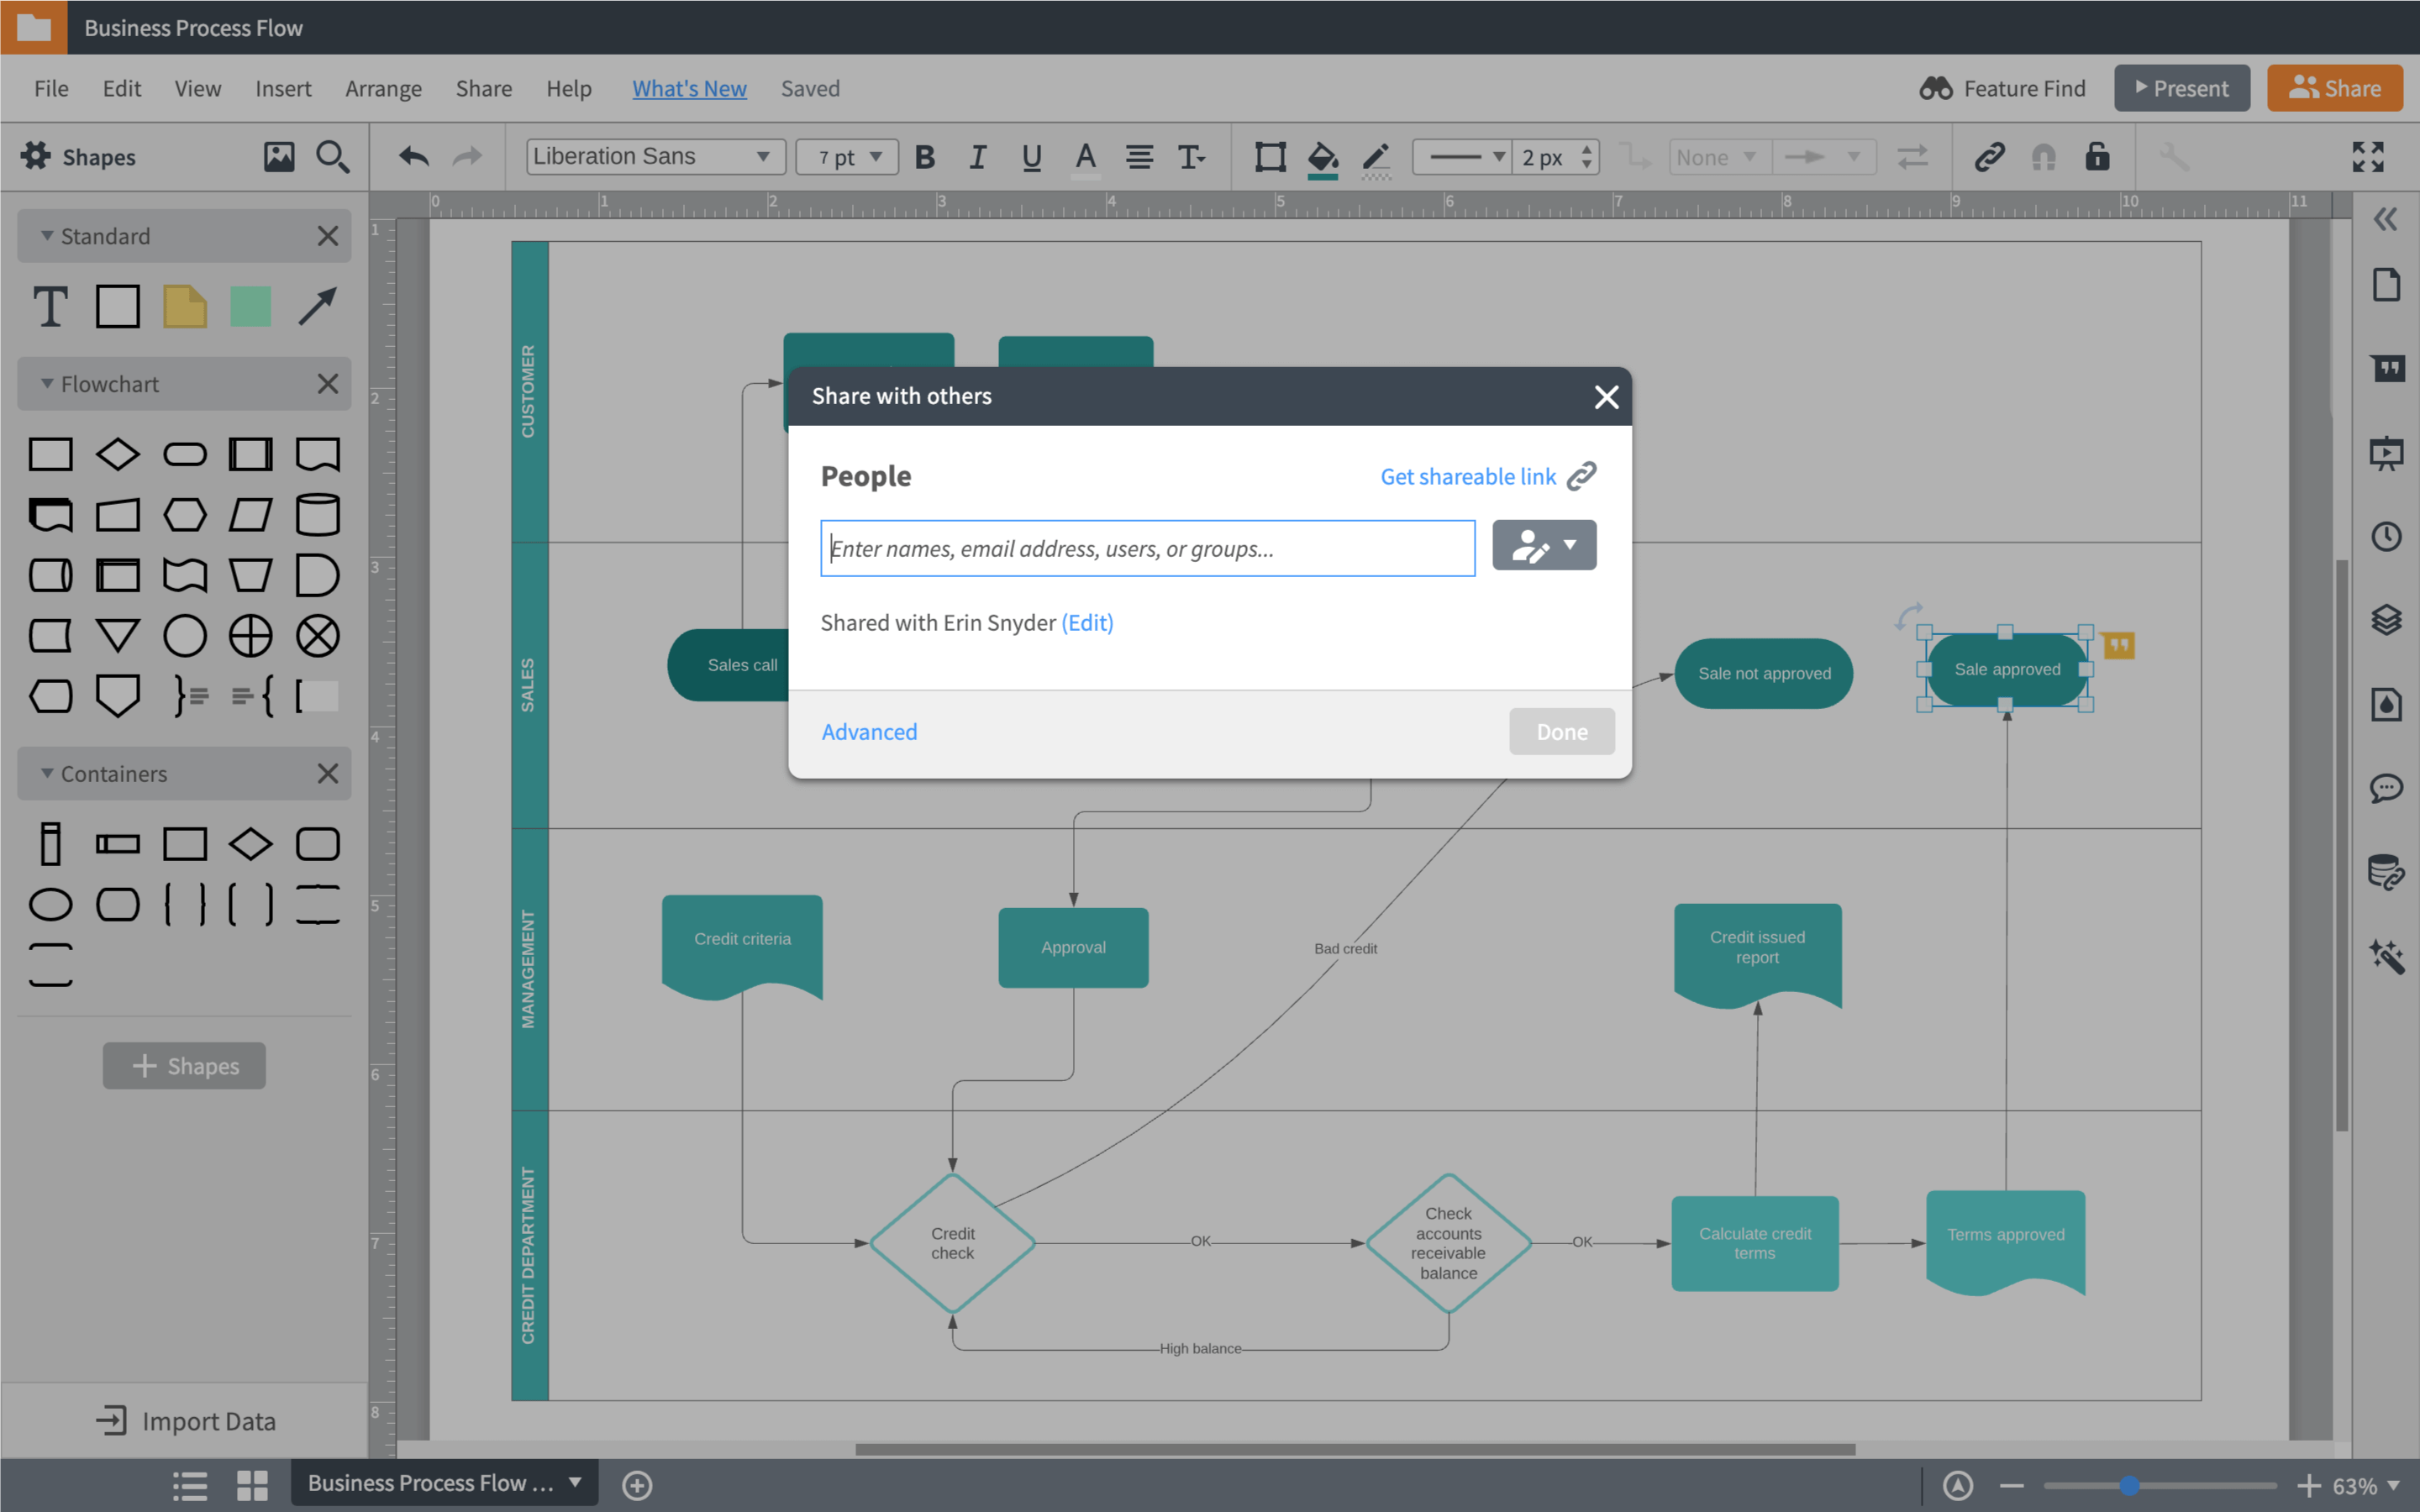Click the Advanced link
Image resolution: width=2420 pixels, height=1512 pixels.
click(869, 732)
